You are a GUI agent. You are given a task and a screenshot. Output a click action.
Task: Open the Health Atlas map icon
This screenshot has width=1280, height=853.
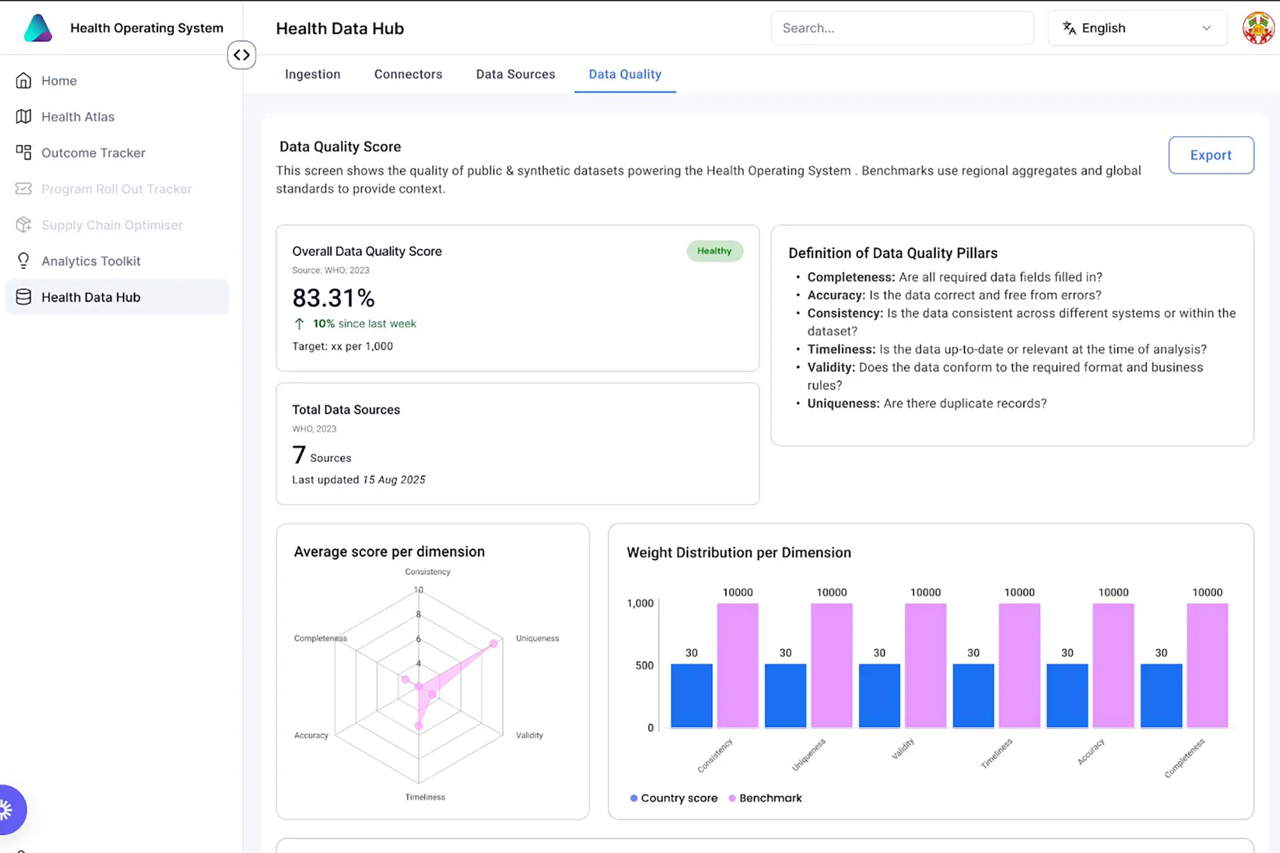tap(24, 116)
